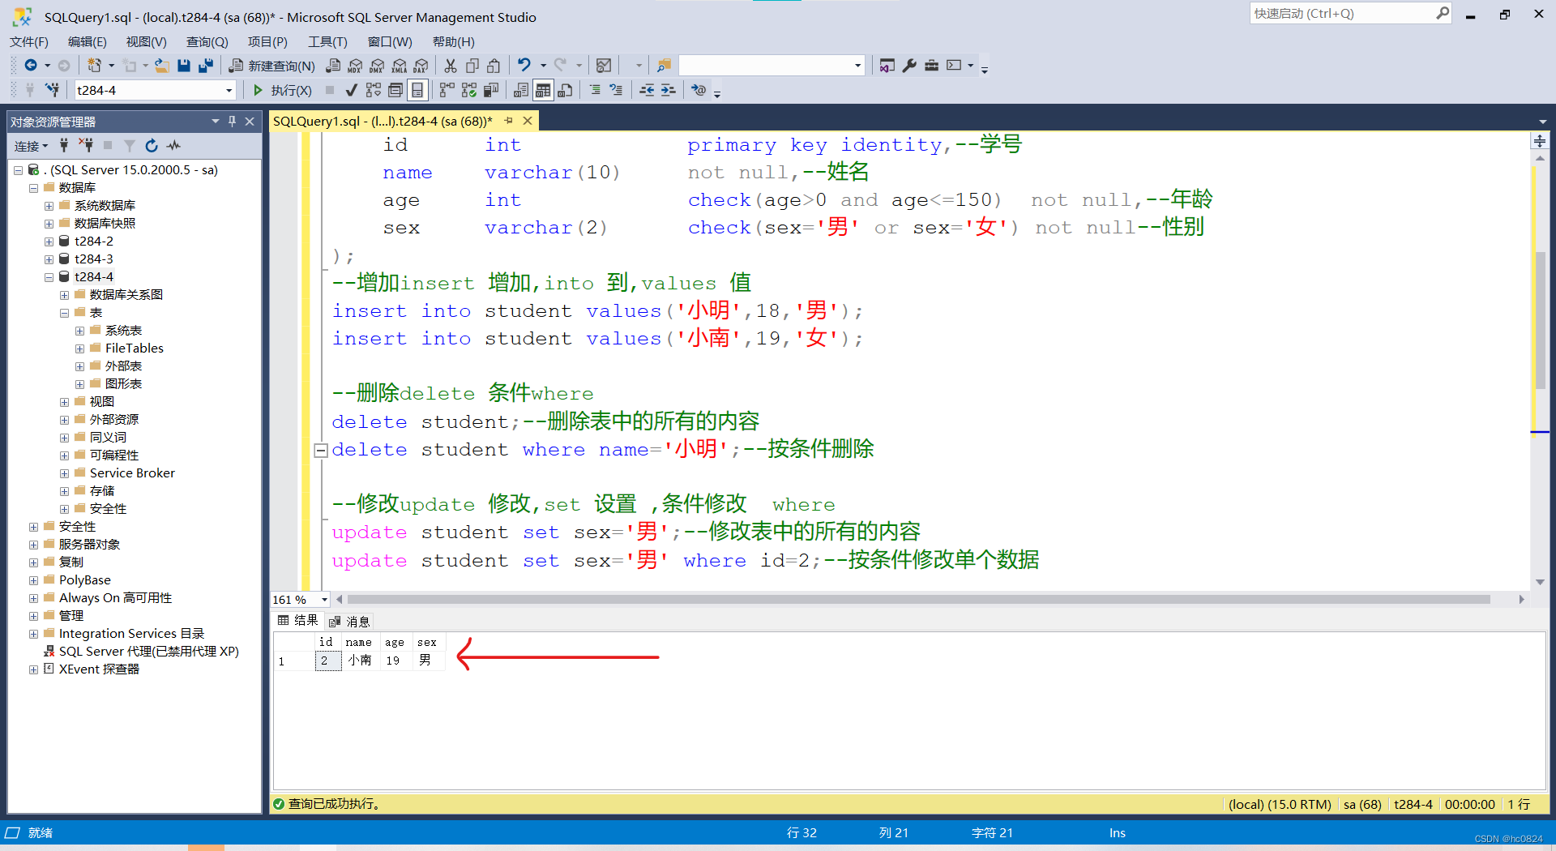Viewport: 1556px width, 851px height.
Task: Expand the 视图 tree node
Action: [65, 401]
